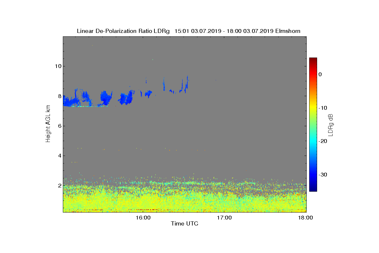Click the height tick label 4
This screenshot has height=253, width=379.
(59, 156)
